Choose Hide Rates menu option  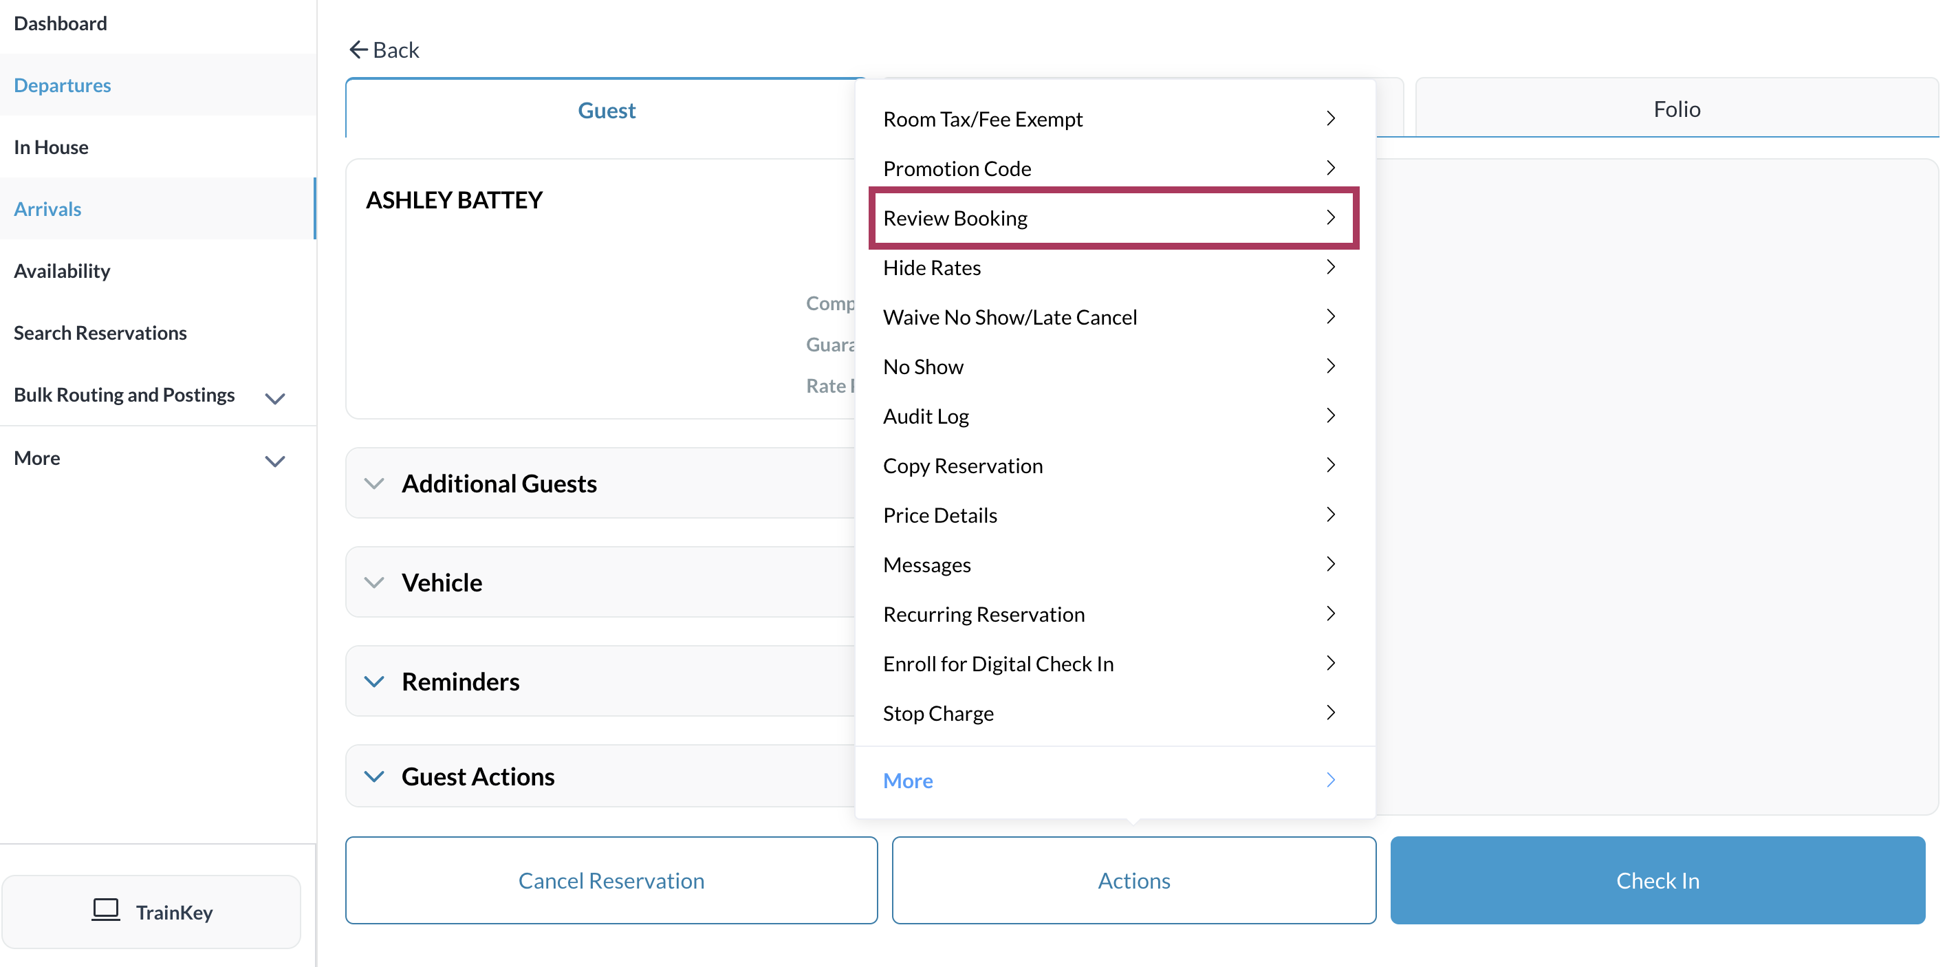tap(932, 268)
